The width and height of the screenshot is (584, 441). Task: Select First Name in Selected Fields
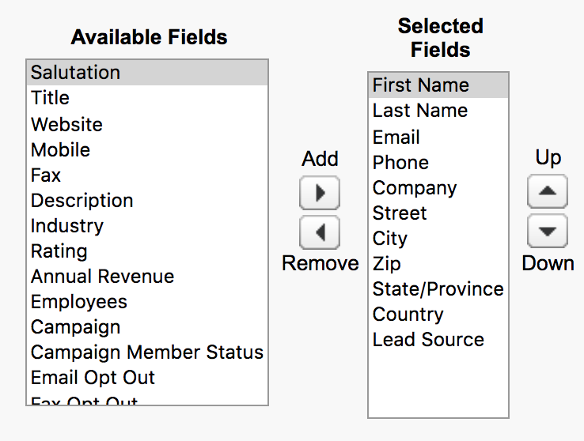point(438,85)
